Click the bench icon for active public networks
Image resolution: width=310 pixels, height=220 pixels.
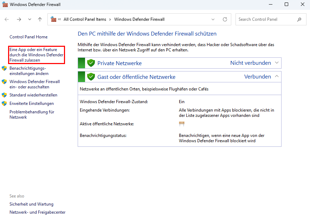182,124
